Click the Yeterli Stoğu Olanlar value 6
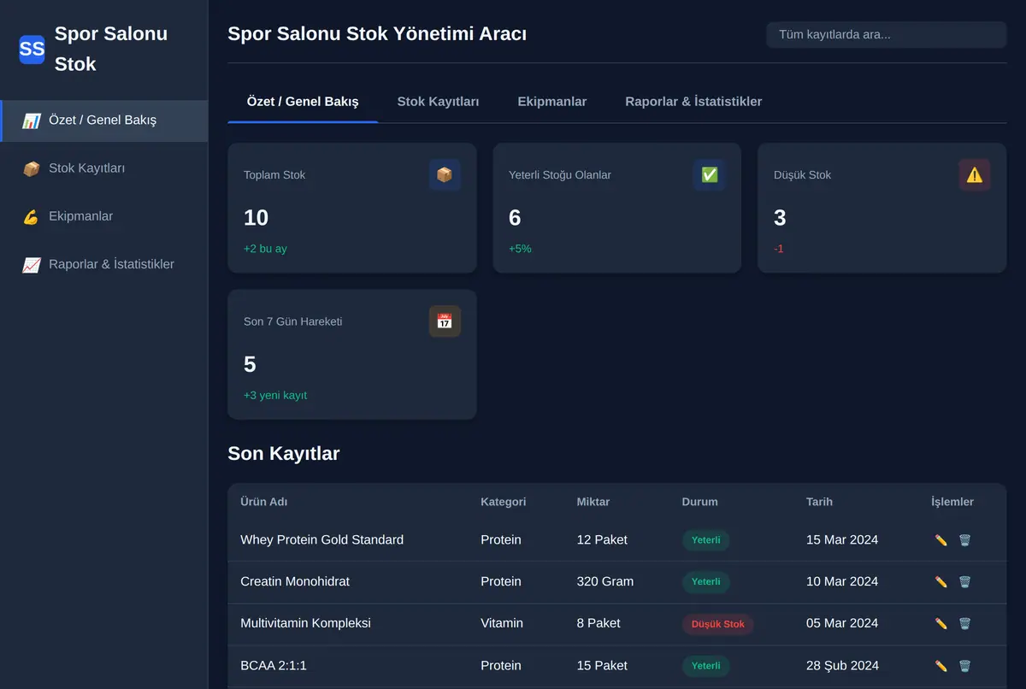1026x689 pixels. (x=515, y=218)
